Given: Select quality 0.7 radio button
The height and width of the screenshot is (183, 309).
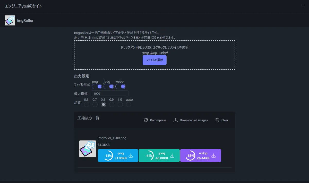Looking at the screenshot, I should (95, 104).
